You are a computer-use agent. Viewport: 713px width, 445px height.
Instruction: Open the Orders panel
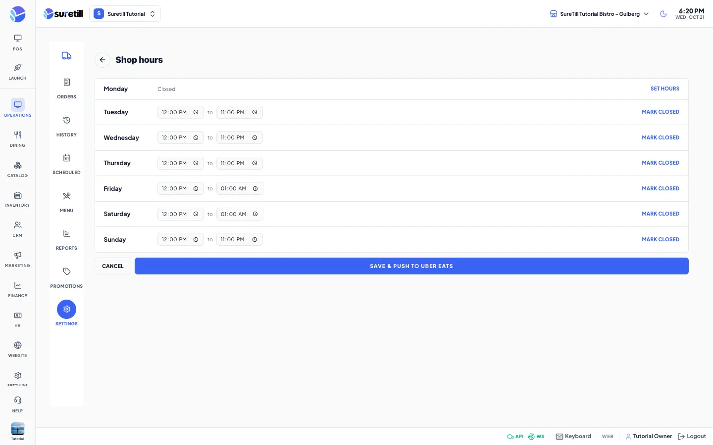pyautogui.click(x=66, y=88)
